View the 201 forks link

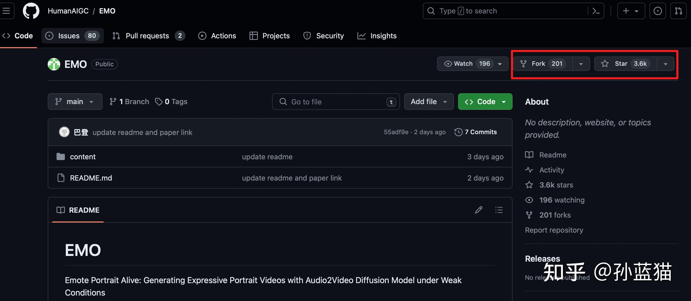pos(555,215)
